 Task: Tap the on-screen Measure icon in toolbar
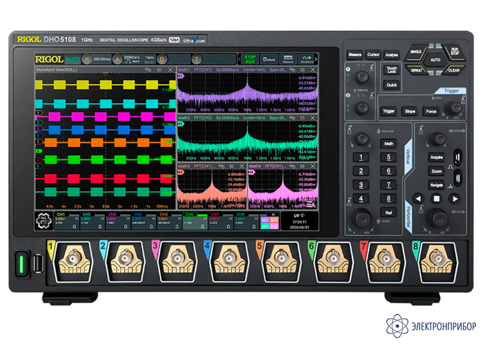(288, 59)
